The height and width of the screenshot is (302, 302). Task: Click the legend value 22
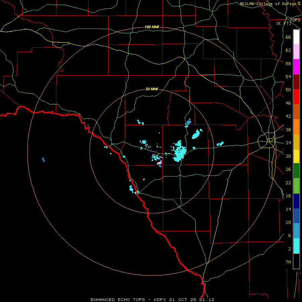click(288, 183)
